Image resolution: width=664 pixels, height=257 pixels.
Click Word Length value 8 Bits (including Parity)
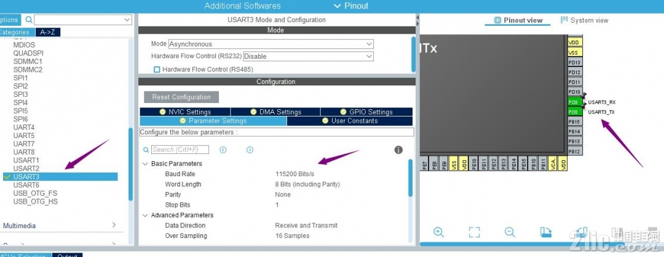coord(307,184)
